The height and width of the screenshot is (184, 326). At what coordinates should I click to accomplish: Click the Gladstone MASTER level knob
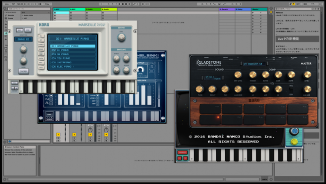pos(308,74)
